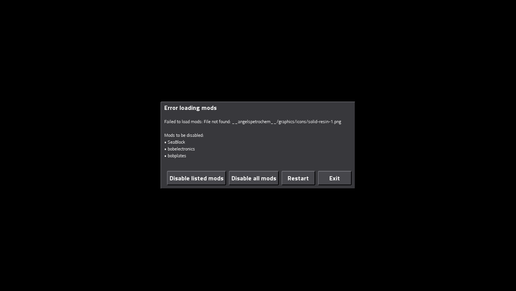This screenshot has height=291, width=516.
Task: Click the Mods to be disabled heading
Action: 184,135
